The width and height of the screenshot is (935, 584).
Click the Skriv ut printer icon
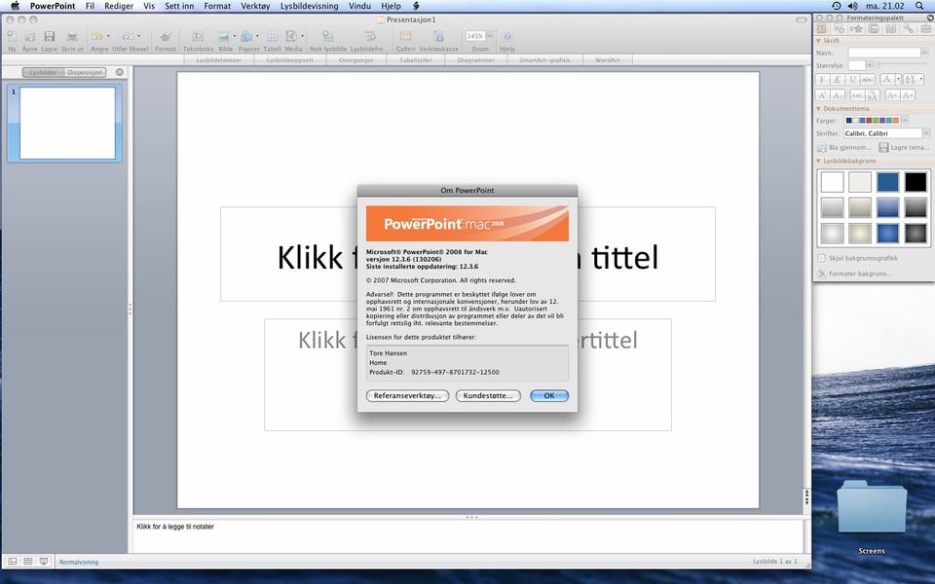tap(72, 37)
